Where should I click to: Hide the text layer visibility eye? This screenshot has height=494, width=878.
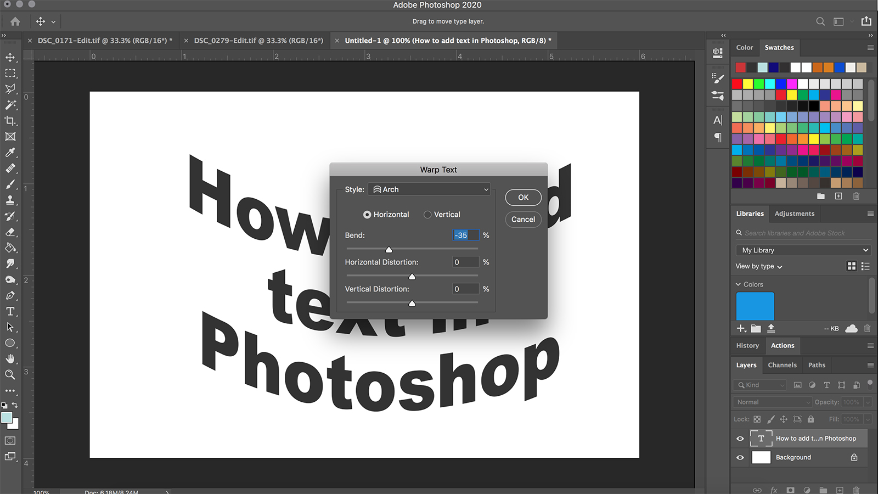point(740,439)
